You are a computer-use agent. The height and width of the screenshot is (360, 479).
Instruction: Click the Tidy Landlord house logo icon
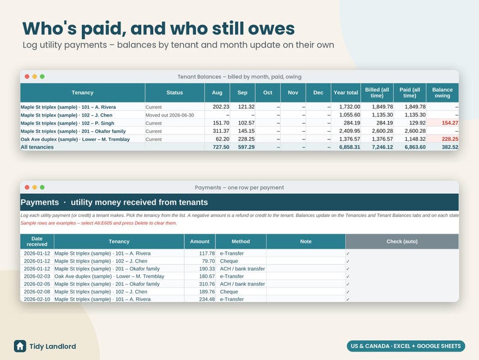[20, 346]
